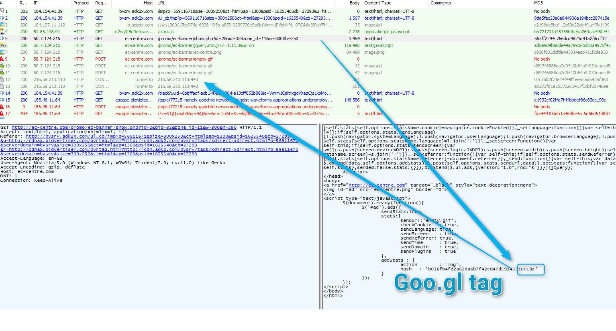Screen dimensions: 616x331
Task: Click the Connection: Keep-Alive header line
Action: pos(31,180)
